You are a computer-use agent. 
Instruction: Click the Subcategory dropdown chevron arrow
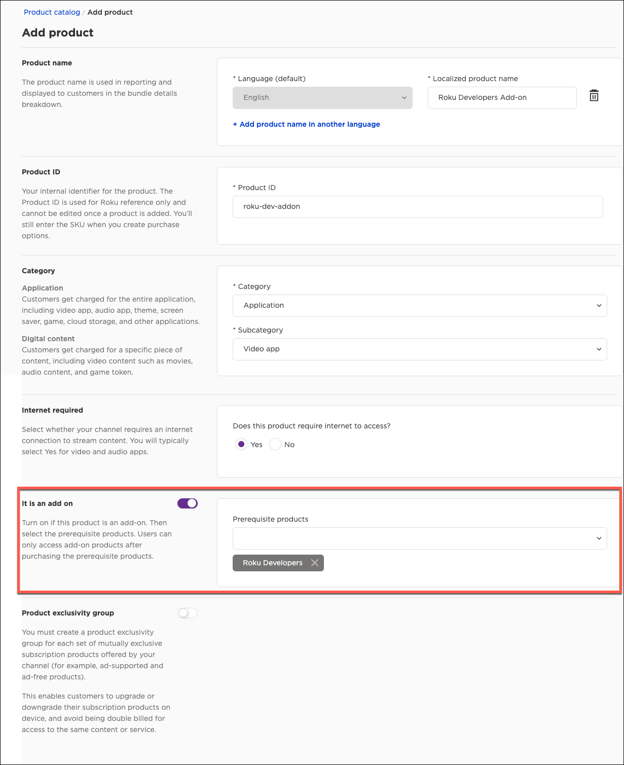pos(599,349)
